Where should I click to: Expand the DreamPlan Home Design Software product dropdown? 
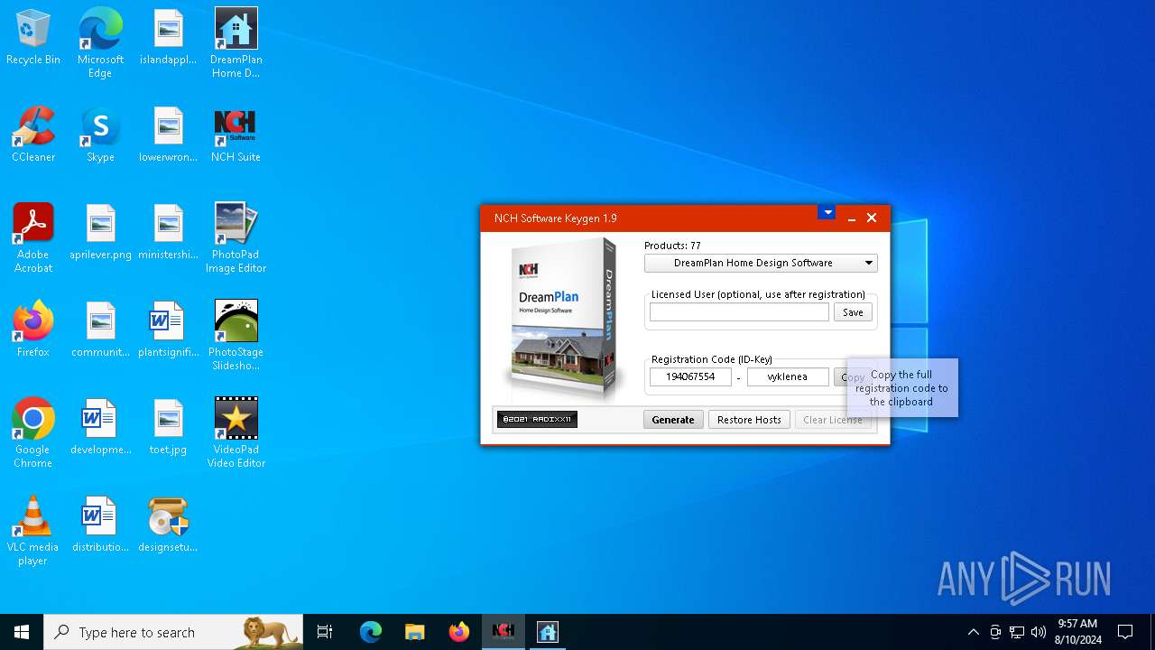761,263
